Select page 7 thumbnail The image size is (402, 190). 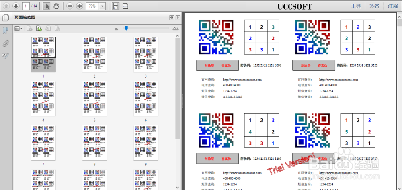(x=43, y=143)
